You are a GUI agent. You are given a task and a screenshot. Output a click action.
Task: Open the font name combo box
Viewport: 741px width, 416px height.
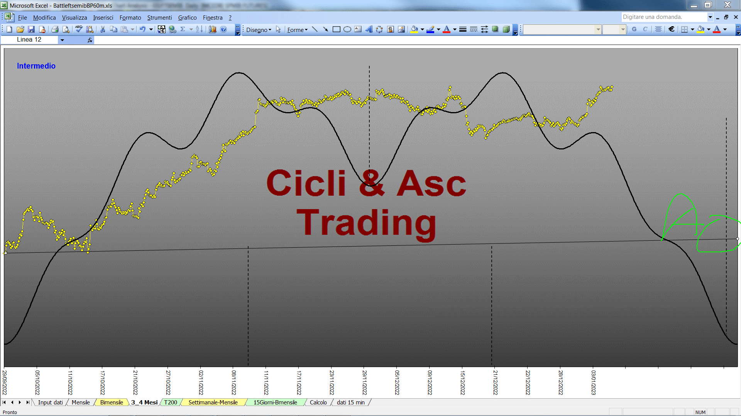562,29
